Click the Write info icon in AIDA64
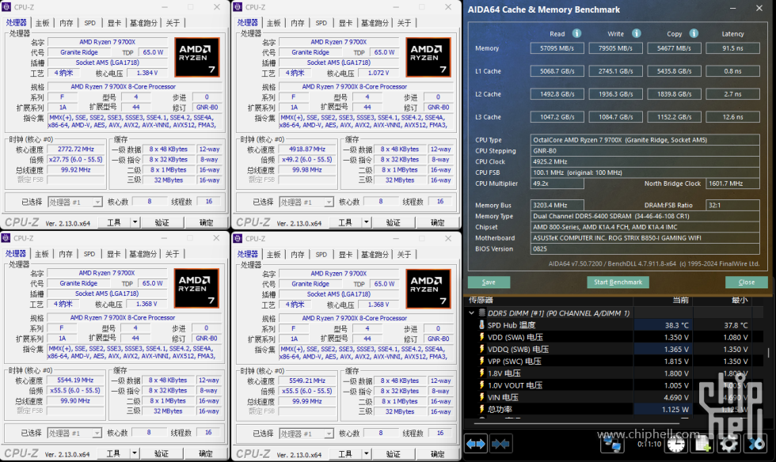 pos(637,33)
